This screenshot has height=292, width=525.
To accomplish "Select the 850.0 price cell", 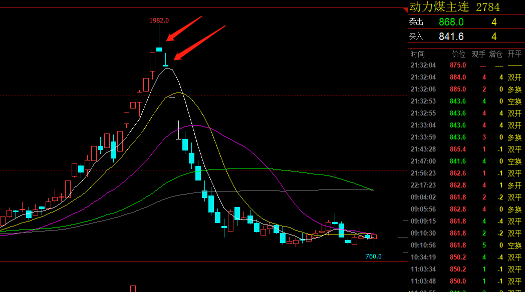I will [x=458, y=281].
